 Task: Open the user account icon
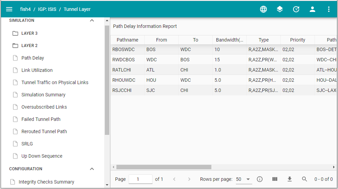[312, 9]
